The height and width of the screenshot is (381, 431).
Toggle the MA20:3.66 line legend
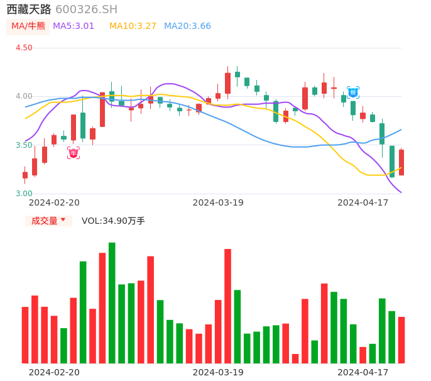click(187, 26)
